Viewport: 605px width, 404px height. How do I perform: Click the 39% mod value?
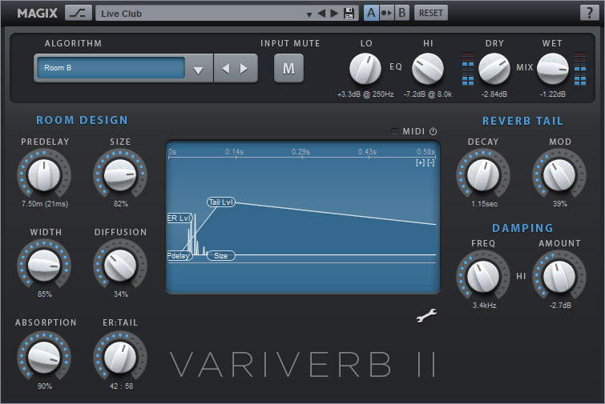(560, 204)
